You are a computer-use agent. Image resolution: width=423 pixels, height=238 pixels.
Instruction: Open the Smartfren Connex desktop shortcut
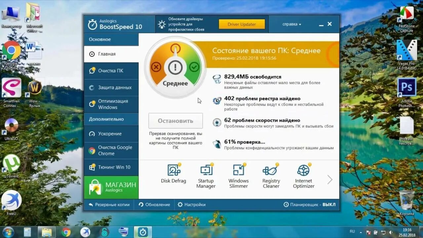(11, 93)
